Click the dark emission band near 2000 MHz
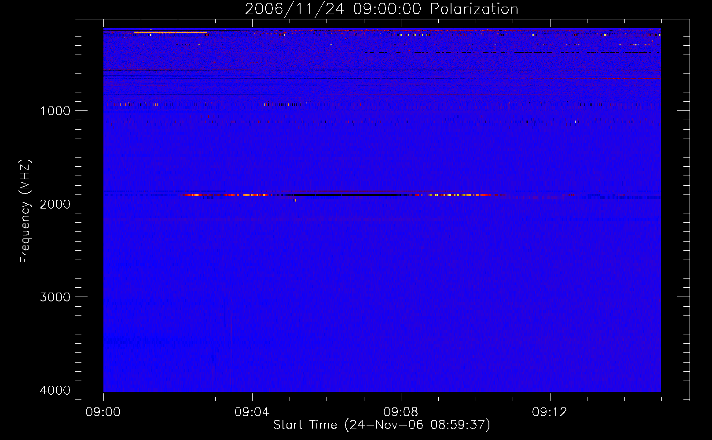 click(x=348, y=195)
